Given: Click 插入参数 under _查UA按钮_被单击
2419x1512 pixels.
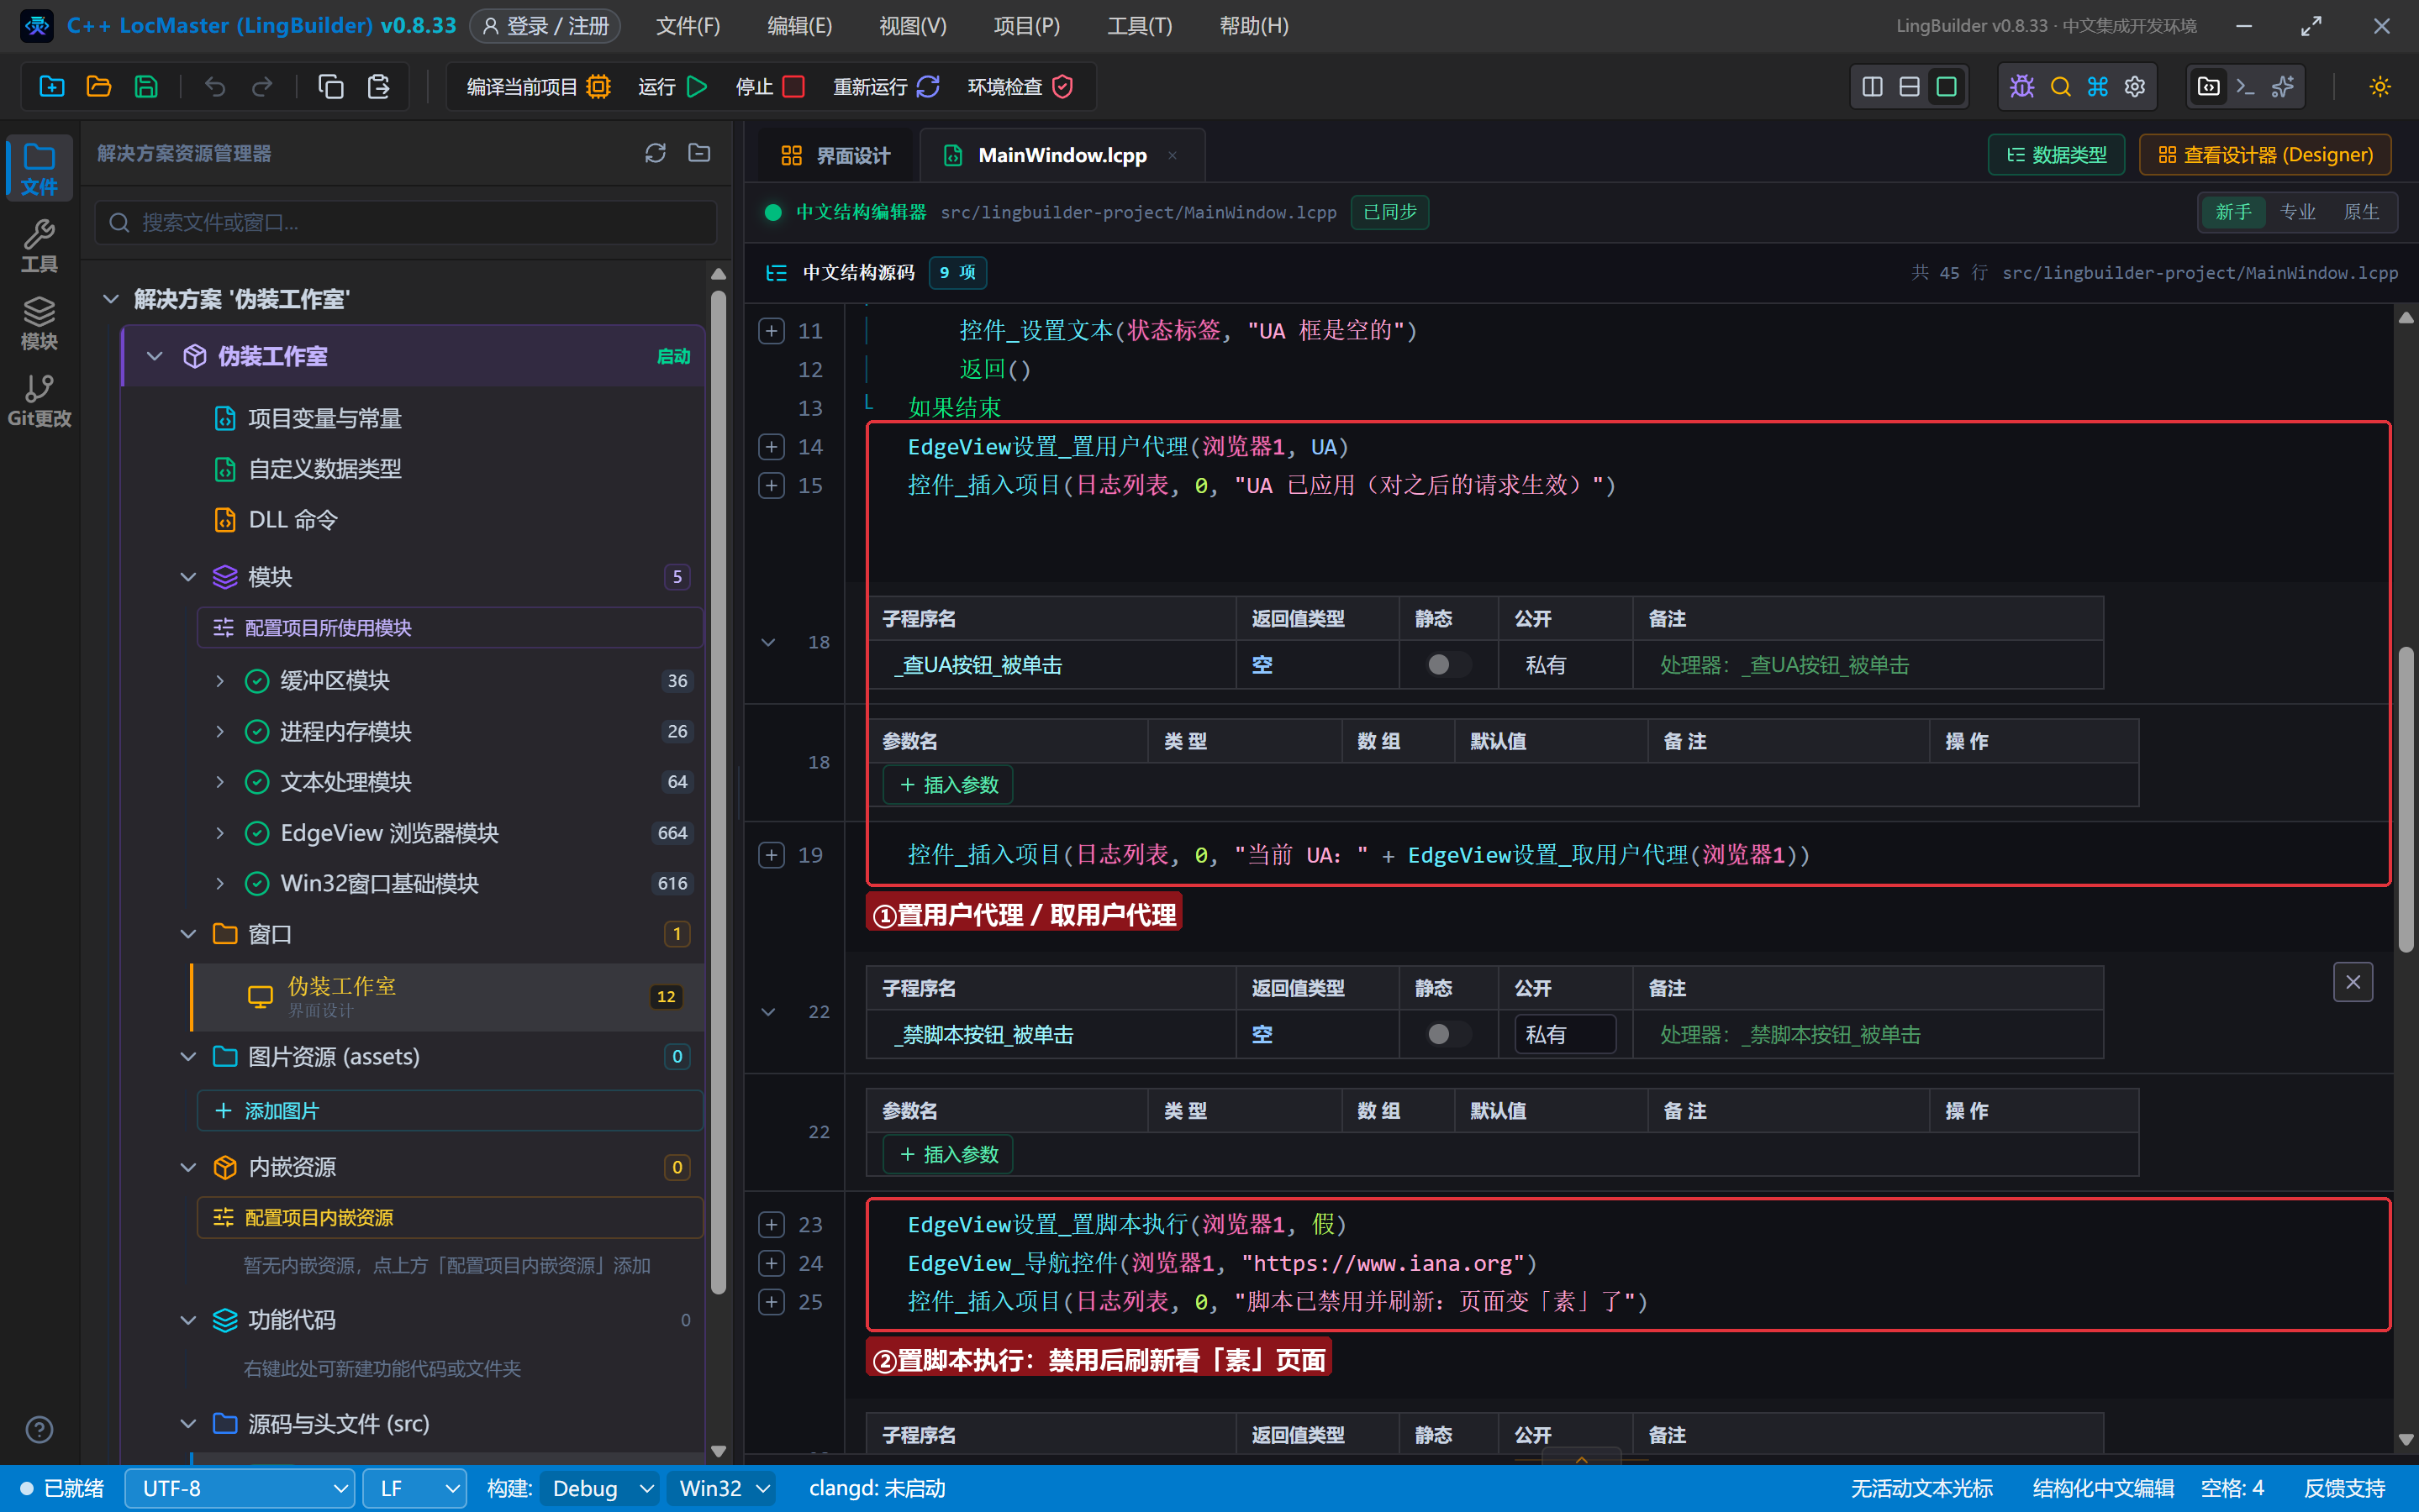Looking at the screenshot, I should click(947, 785).
